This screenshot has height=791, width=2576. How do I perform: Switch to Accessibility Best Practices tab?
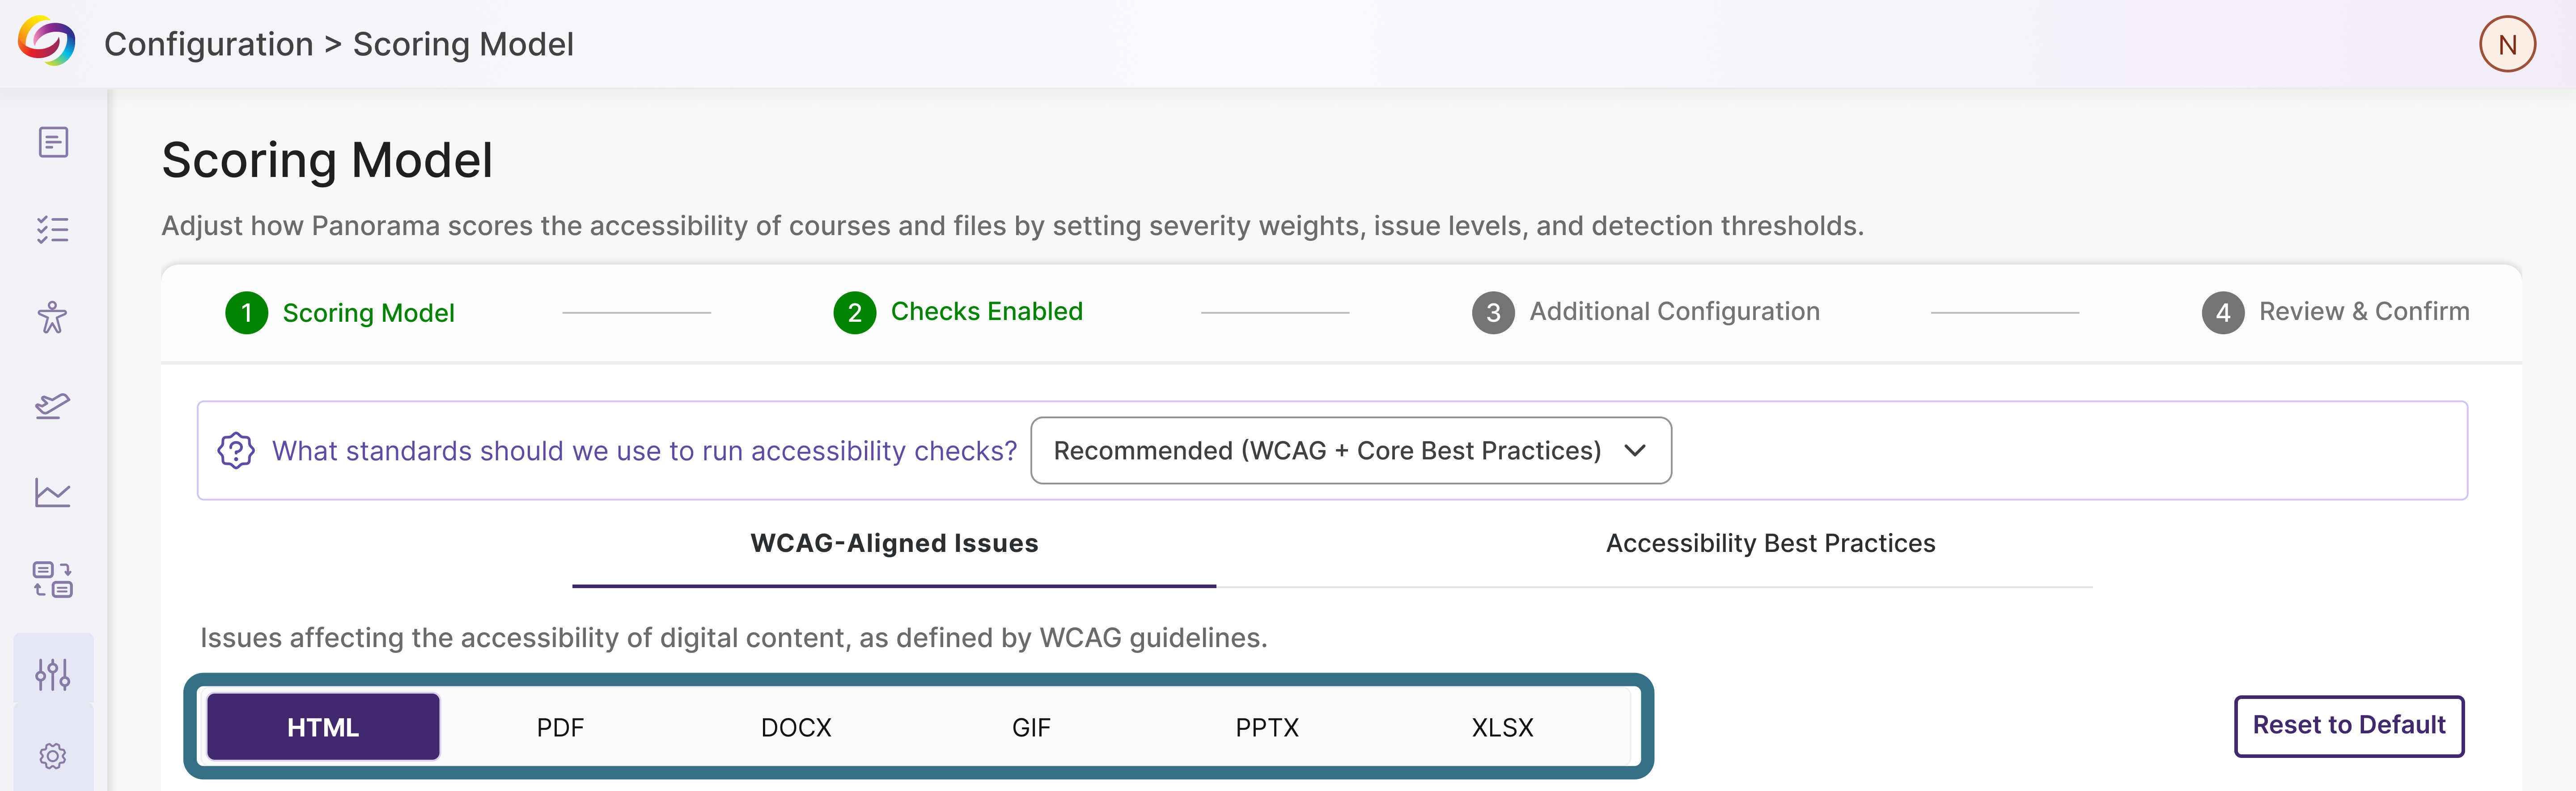(x=1770, y=543)
